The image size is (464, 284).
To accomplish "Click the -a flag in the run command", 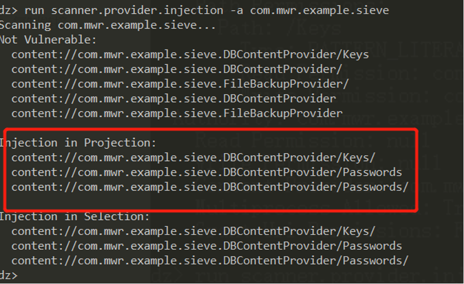I will 237,11.
